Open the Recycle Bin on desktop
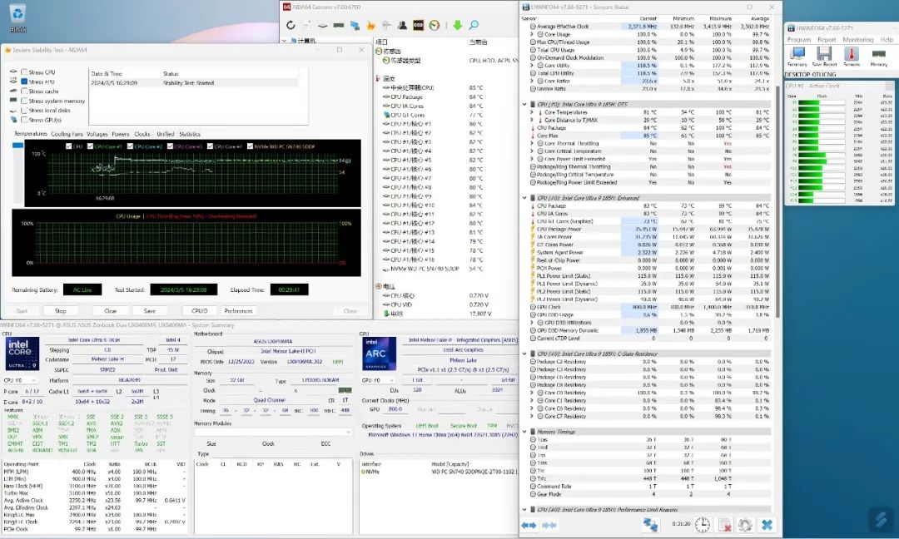 point(17,14)
